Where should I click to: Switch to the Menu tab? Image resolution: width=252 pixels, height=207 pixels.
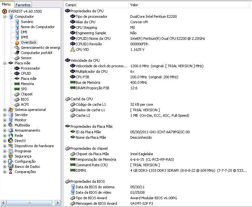(x=6, y=4)
